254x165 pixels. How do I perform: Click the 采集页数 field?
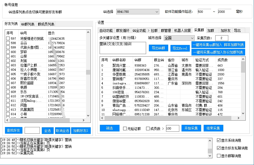point(222,38)
